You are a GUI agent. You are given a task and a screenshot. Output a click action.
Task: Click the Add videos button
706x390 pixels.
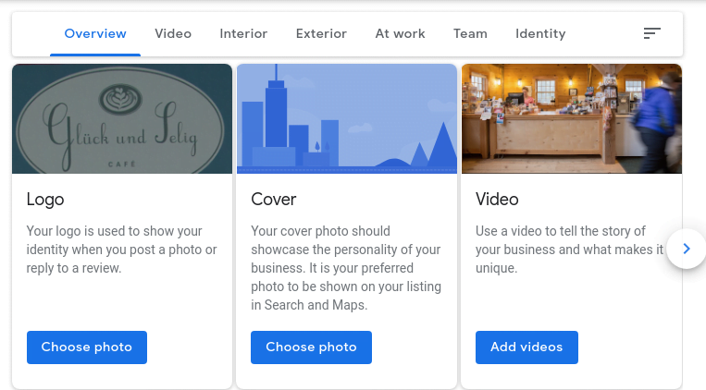point(526,347)
